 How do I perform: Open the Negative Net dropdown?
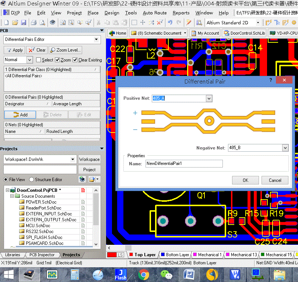(285, 148)
